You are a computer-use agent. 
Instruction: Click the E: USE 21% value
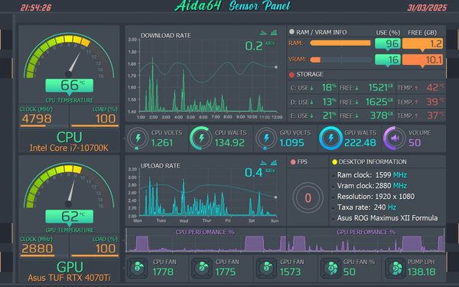pyautogui.click(x=330, y=116)
